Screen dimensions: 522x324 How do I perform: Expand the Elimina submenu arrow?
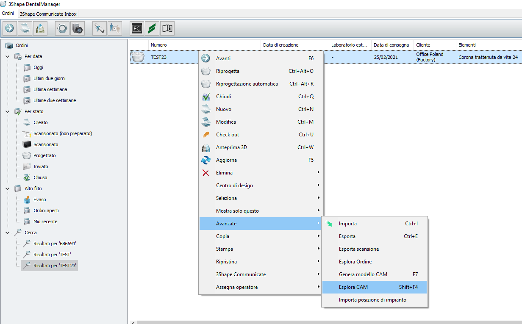pos(318,173)
